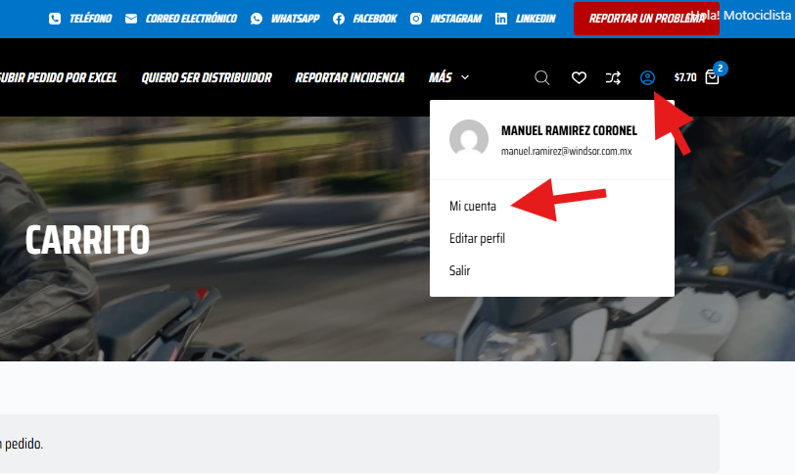Expand the MÁS dropdown menu
795x475 pixels.
[448, 77]
